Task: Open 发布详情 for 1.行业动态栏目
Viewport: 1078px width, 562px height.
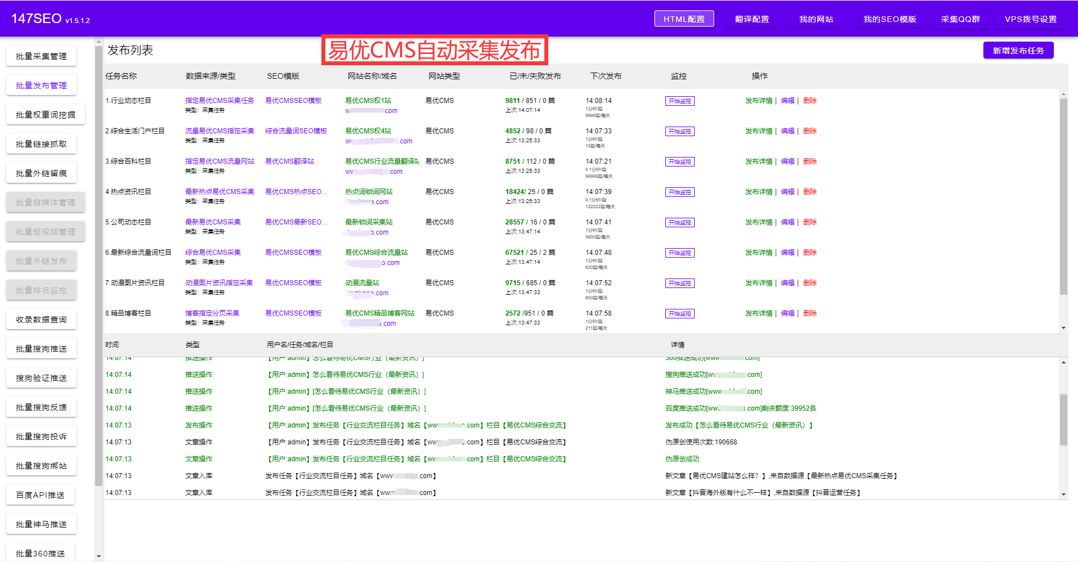Action: tap(759, 101)
